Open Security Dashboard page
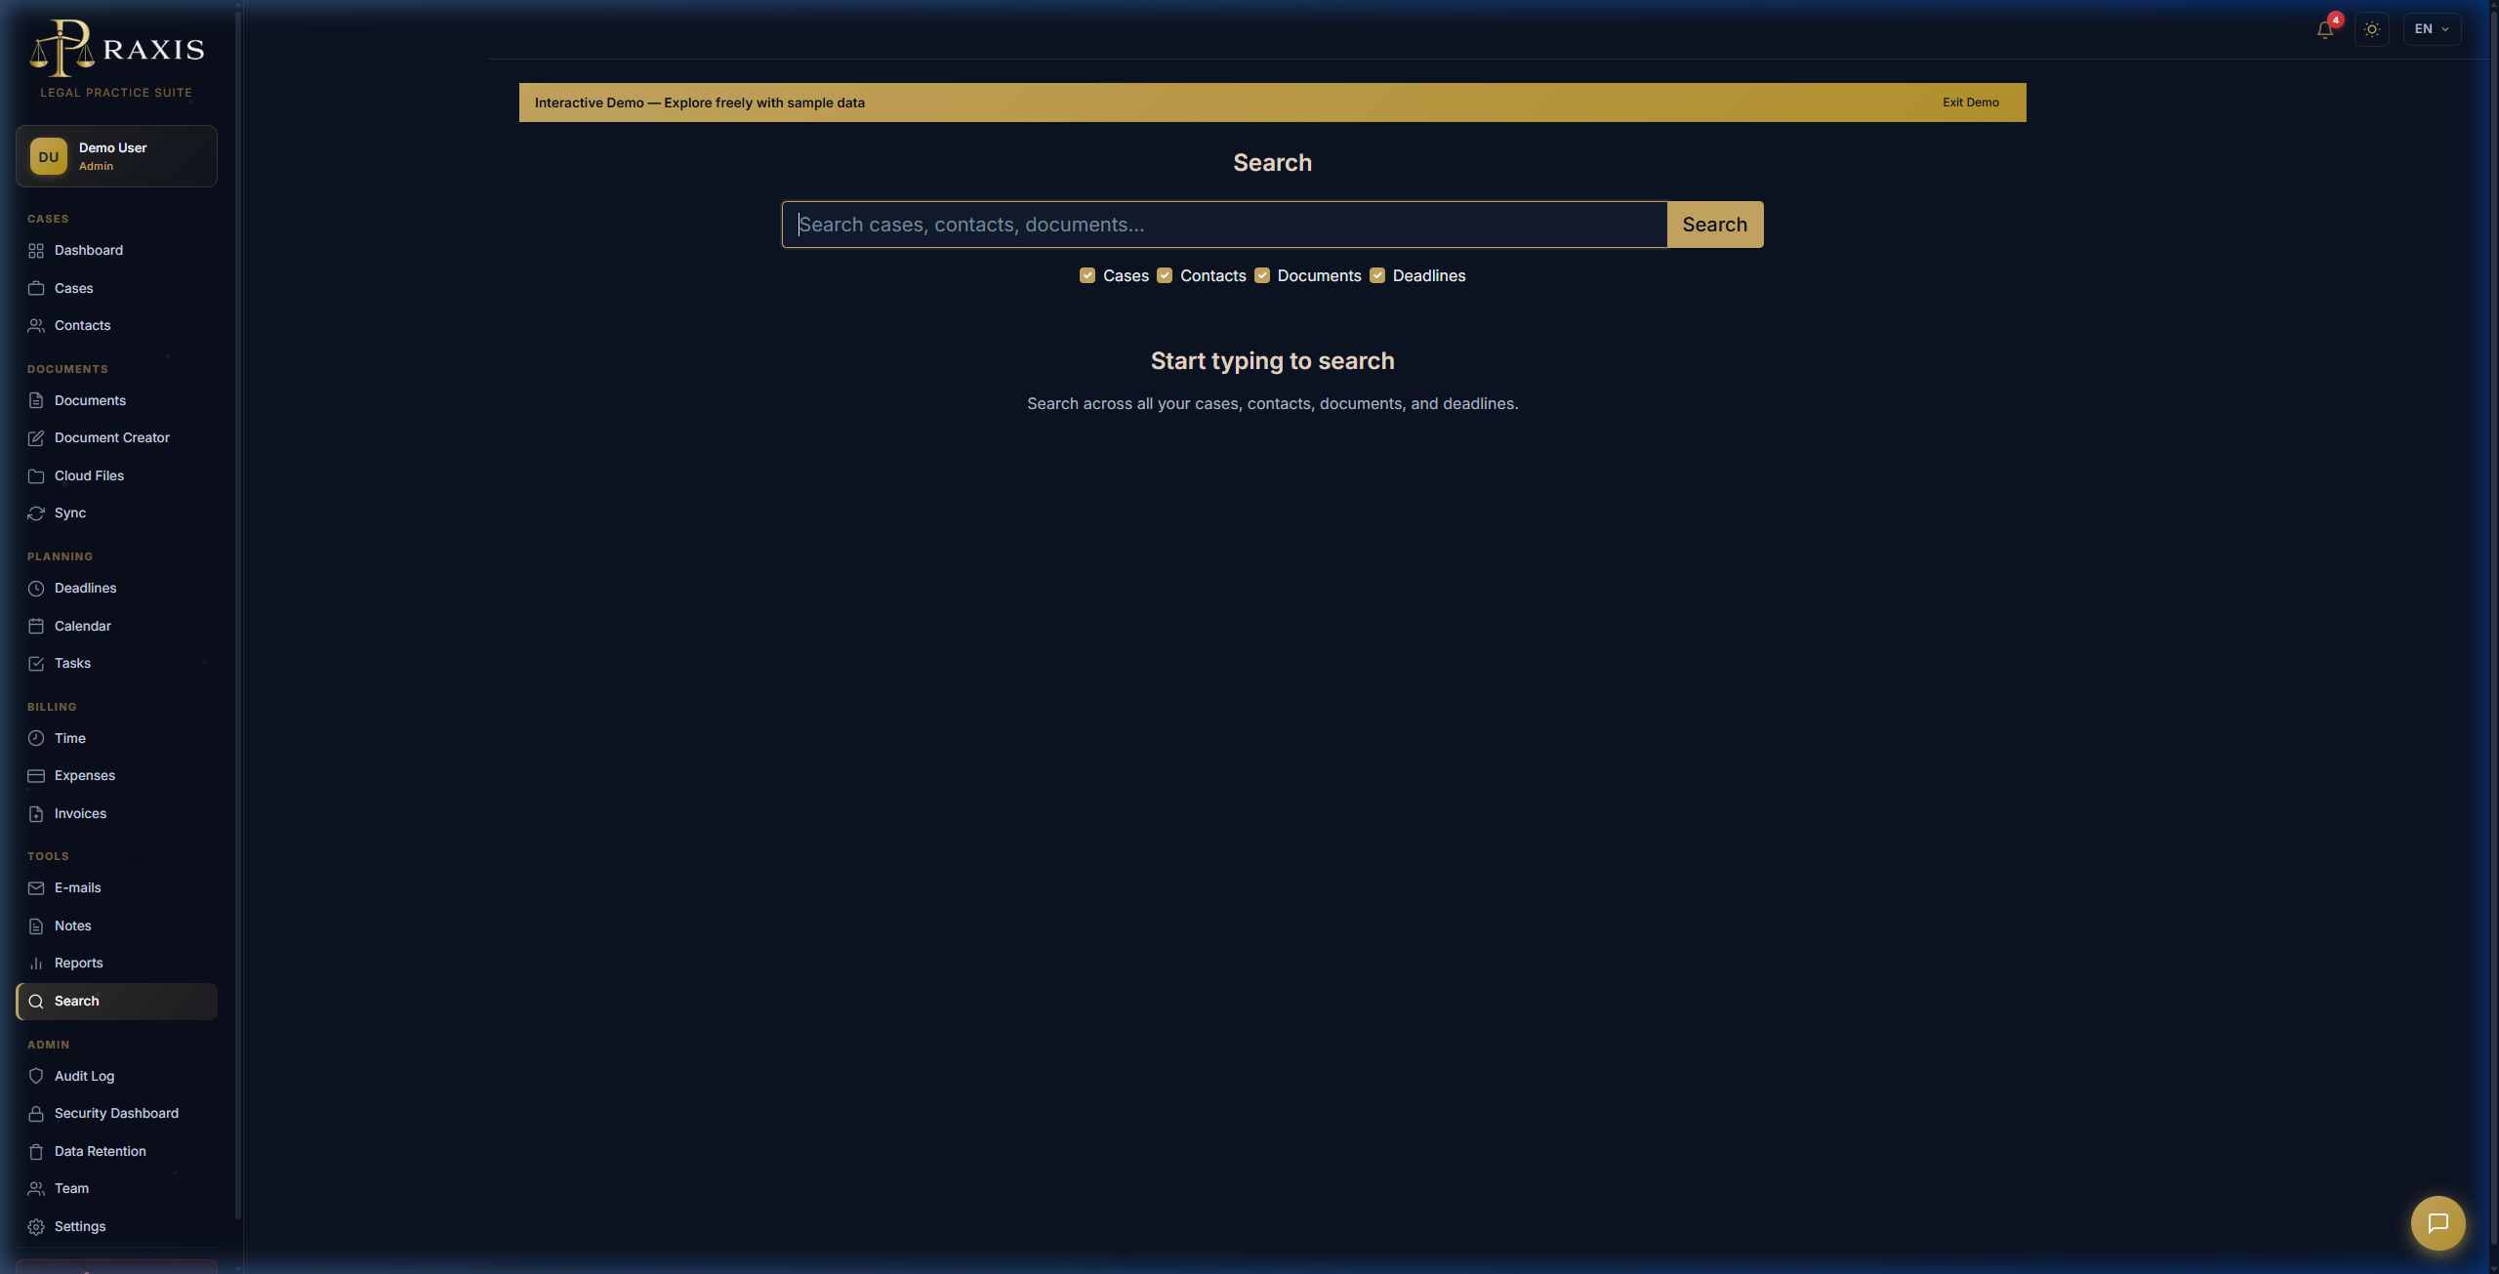This screenshot has width=2499, height=1274. [x=116, y=1114]
